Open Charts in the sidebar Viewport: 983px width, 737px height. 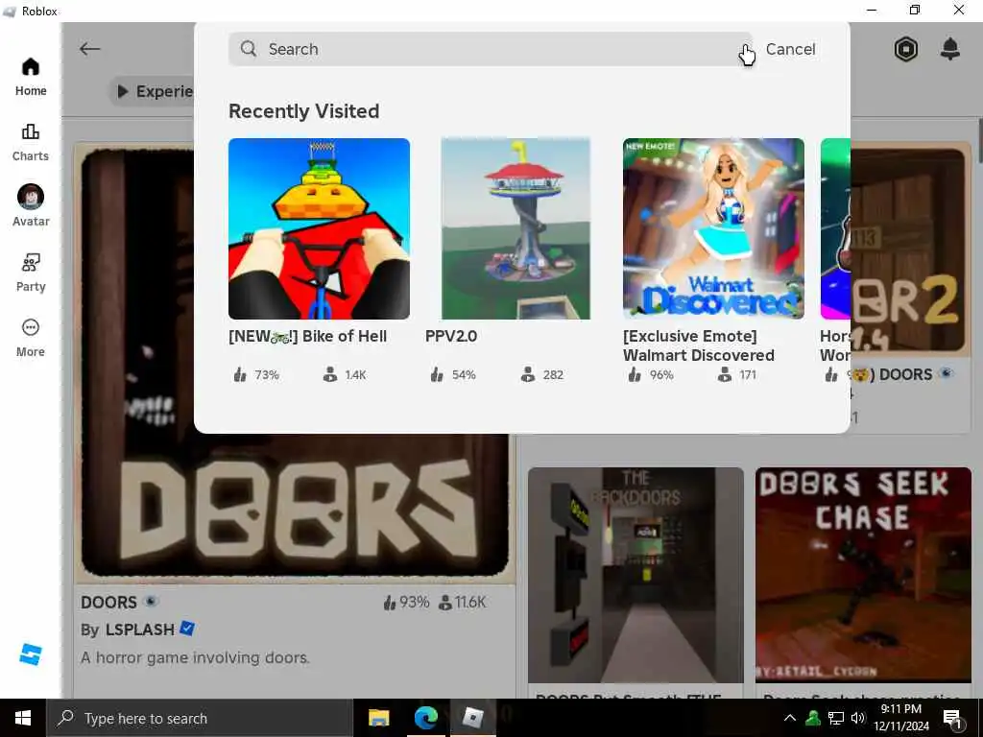click(31, 142)
